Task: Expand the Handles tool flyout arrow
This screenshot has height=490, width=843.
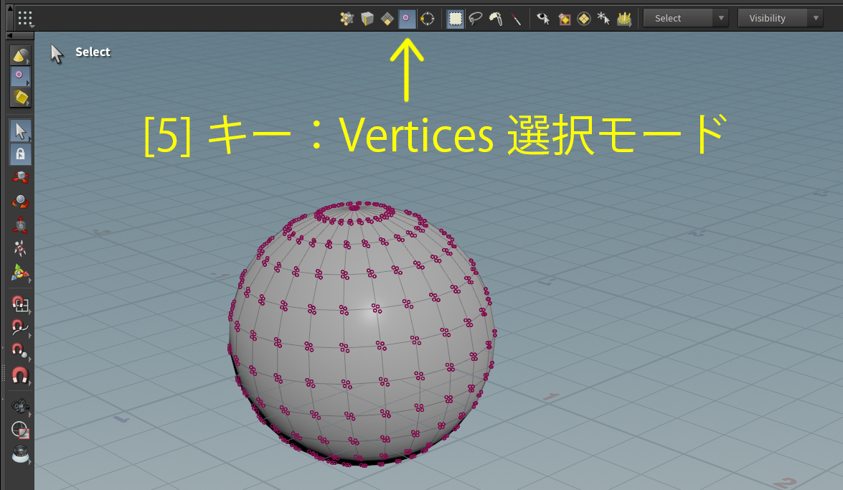Action: (29, 281)
